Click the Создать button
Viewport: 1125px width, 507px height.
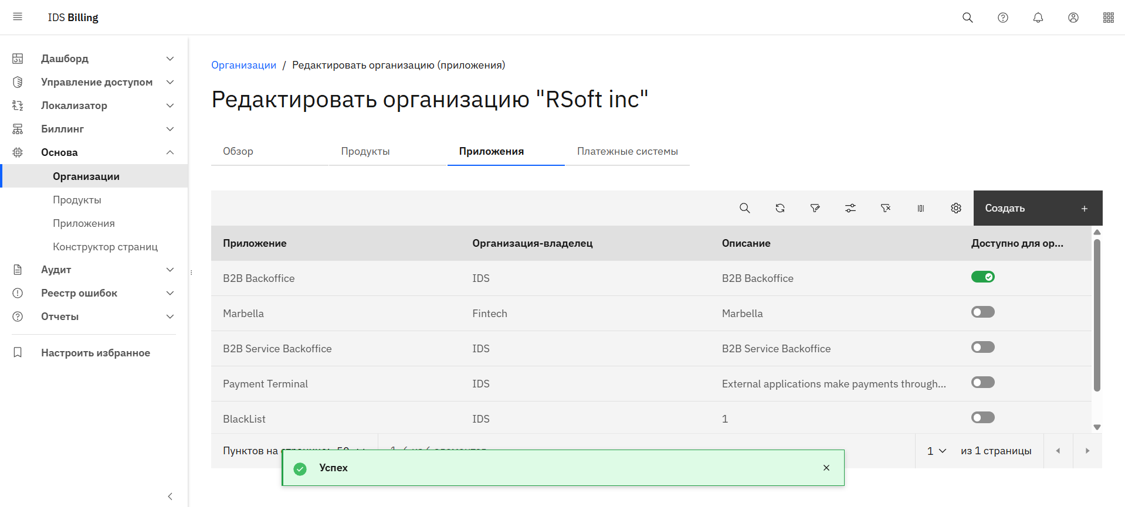[x=1037, y=208]
